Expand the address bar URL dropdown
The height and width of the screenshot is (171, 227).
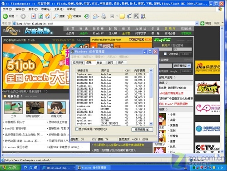[x=197, y=23]
